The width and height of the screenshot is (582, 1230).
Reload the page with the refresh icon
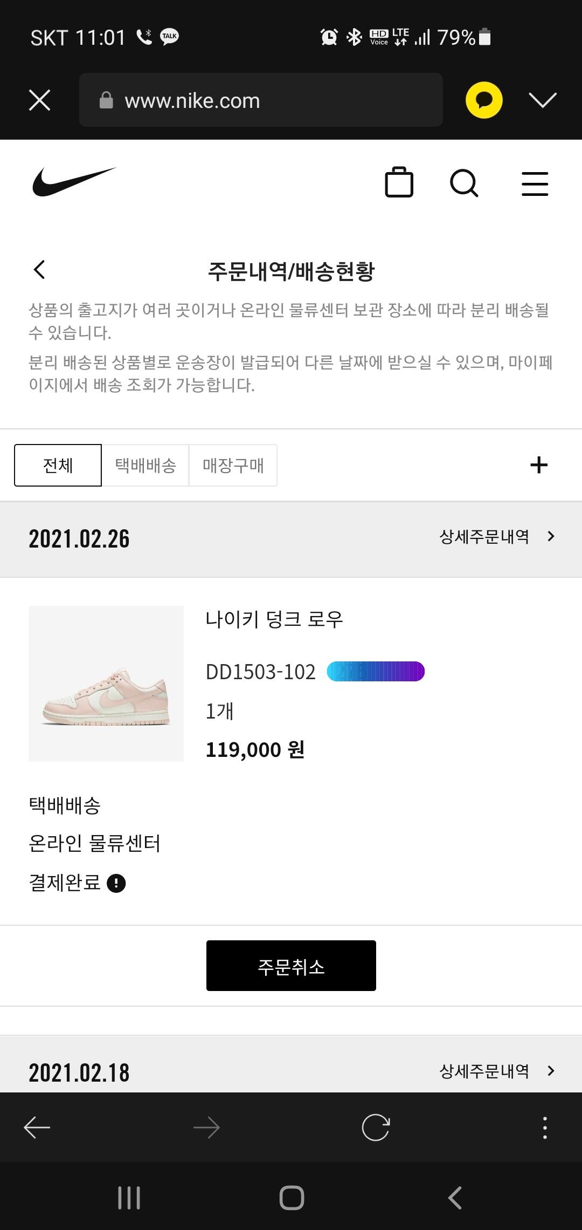coord(376,1127)
